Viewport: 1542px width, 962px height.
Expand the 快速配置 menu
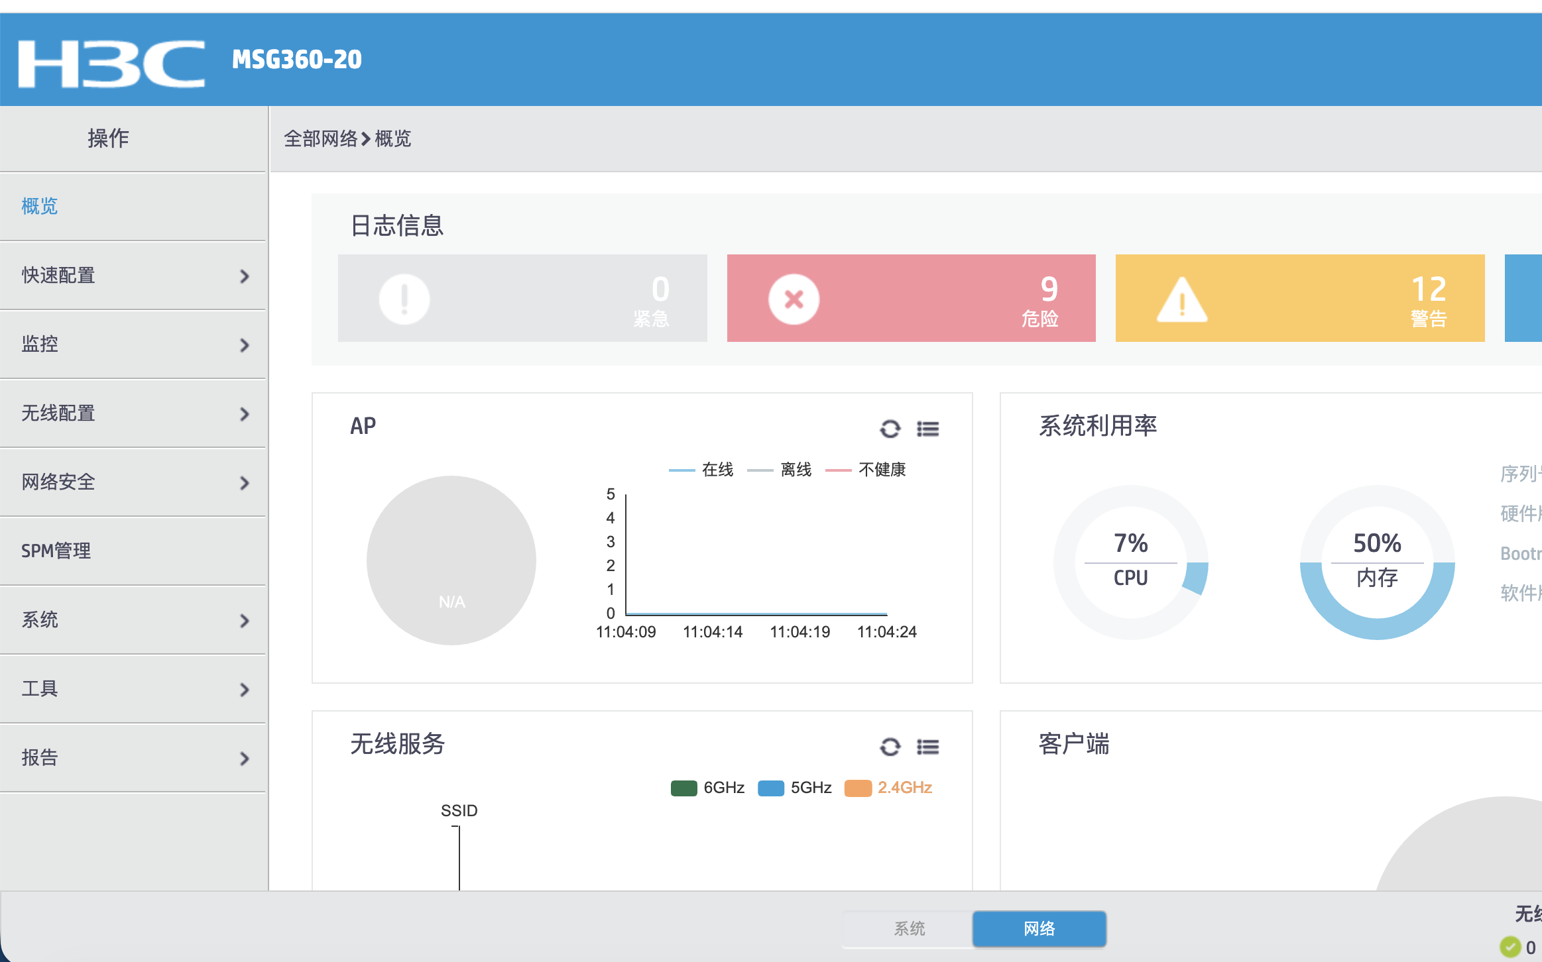(x=133, y=276)
